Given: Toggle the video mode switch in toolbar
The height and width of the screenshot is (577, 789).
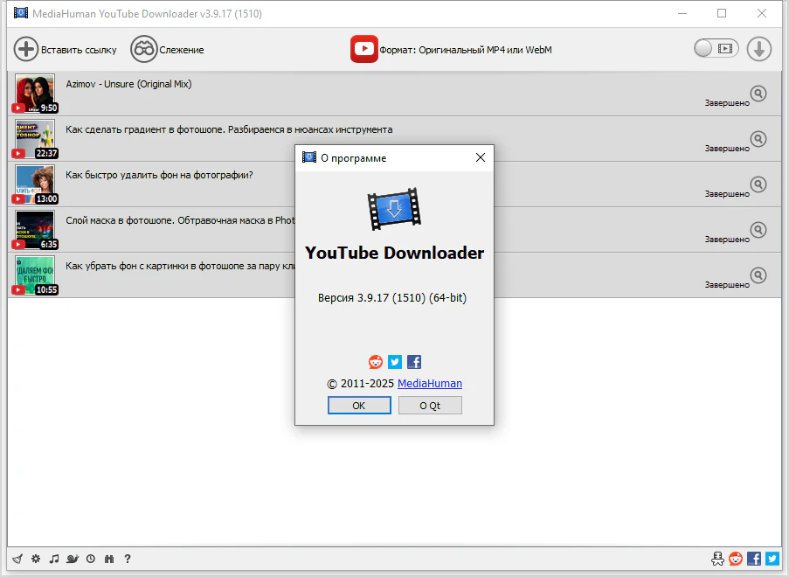Looking at the screenshot, I should click(716, 49).
